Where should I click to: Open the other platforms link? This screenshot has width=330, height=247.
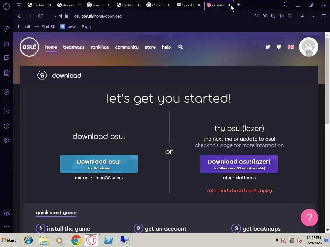click(239, 178)
